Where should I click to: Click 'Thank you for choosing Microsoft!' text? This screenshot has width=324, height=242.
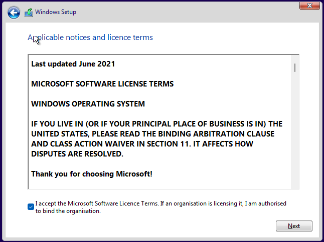(92, 174)
